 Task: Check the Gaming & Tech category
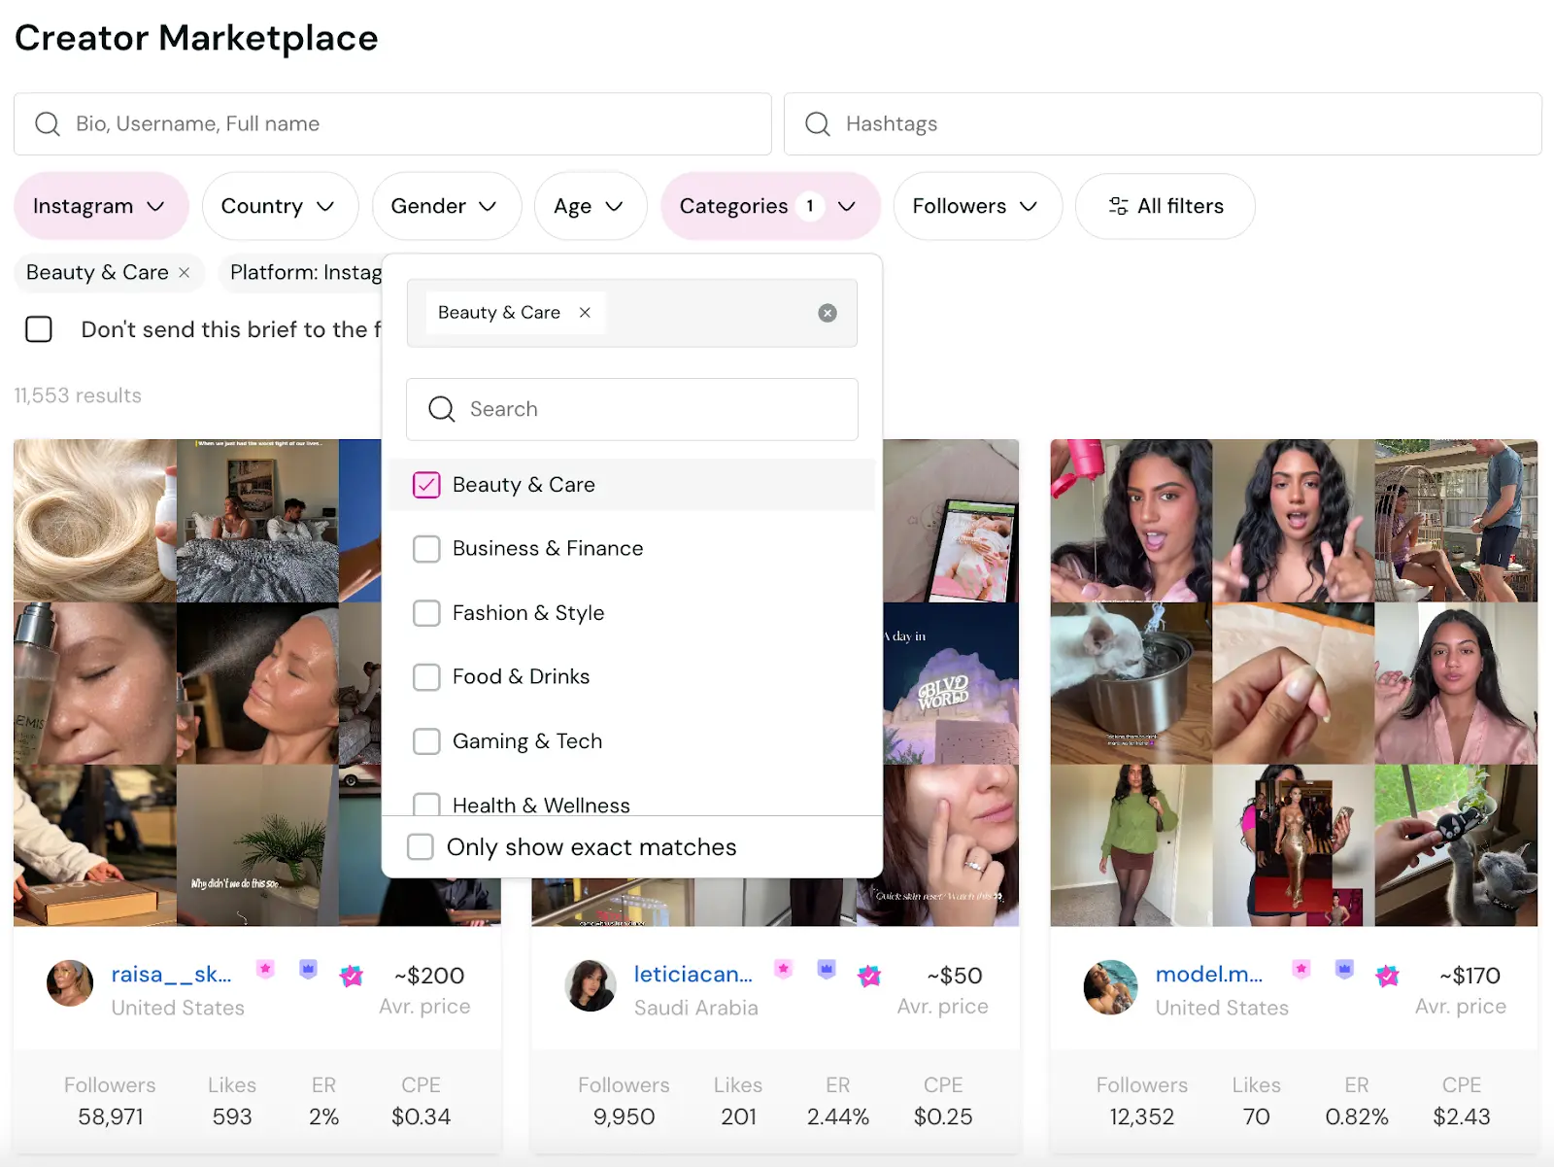pyautogui.click(x=425, y=740)
